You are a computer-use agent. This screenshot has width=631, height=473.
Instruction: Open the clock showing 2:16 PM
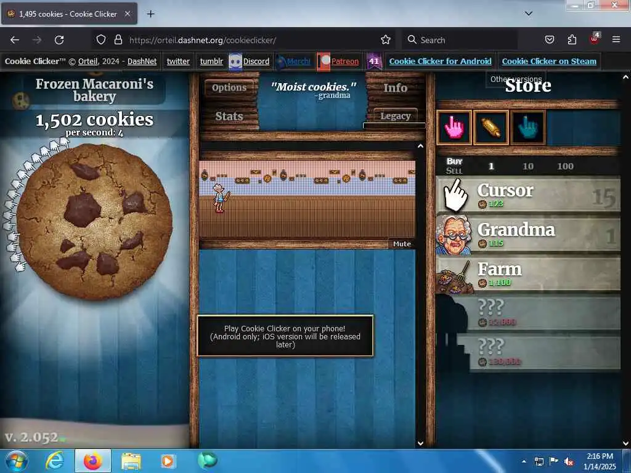coord(600,461)
